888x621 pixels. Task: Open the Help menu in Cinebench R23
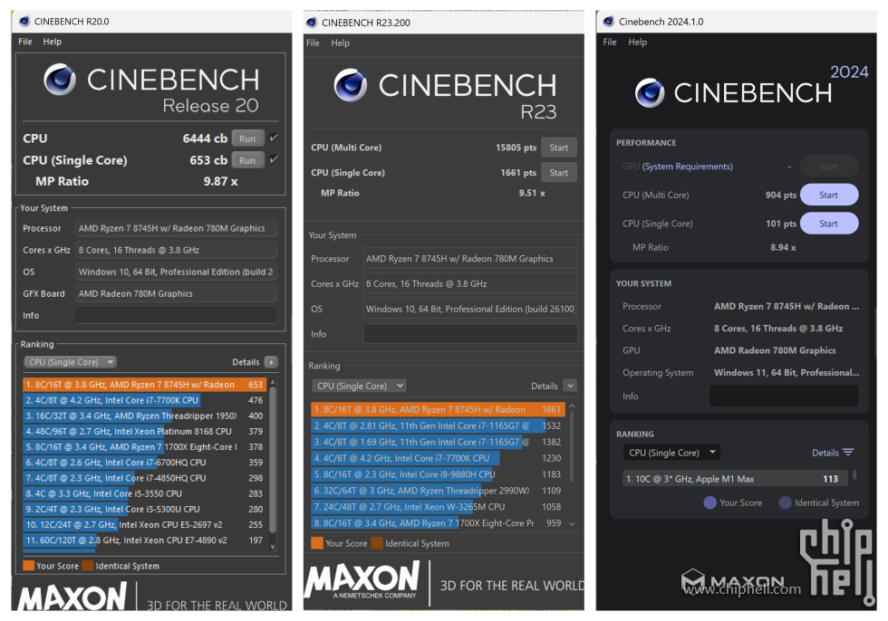coord(341,43)
